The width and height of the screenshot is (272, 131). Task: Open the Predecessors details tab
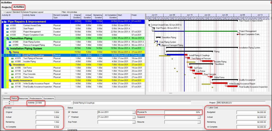pyautogui.click(x=36, y=98)
